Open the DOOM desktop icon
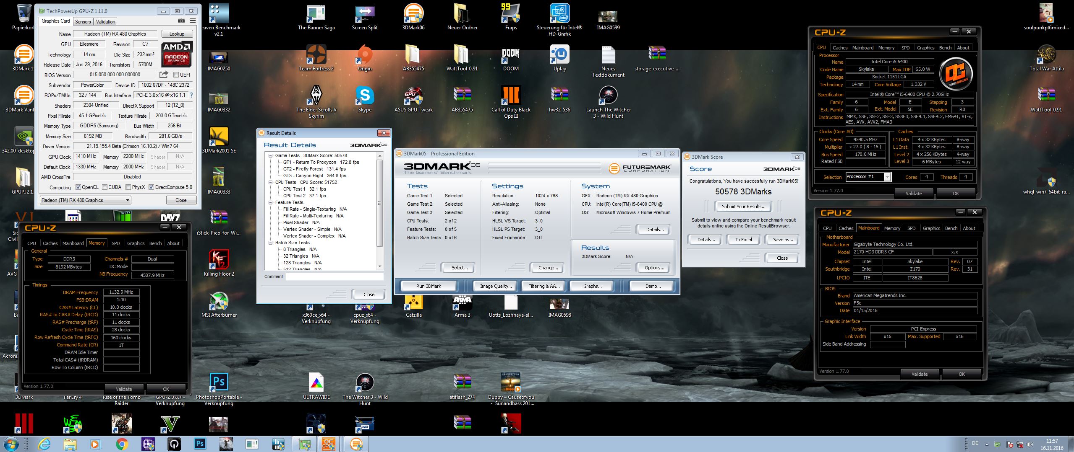Image resolution: width=1074 pixels, height=452 pixels. 511,58
